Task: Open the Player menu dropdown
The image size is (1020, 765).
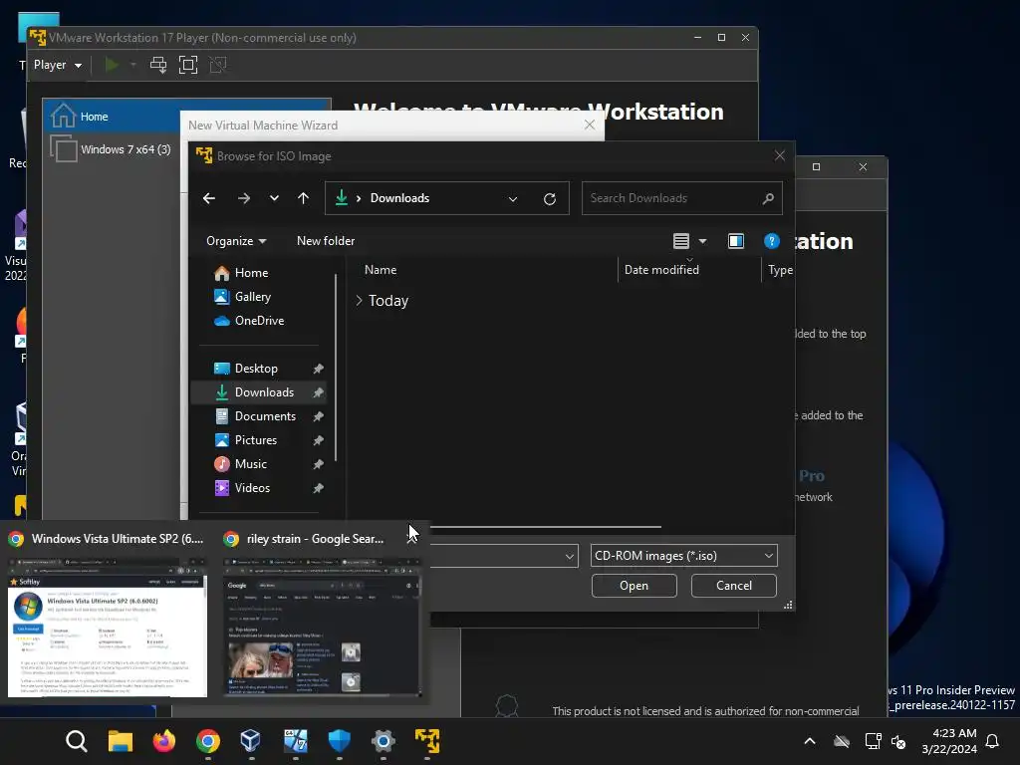Action: point(57,65)
